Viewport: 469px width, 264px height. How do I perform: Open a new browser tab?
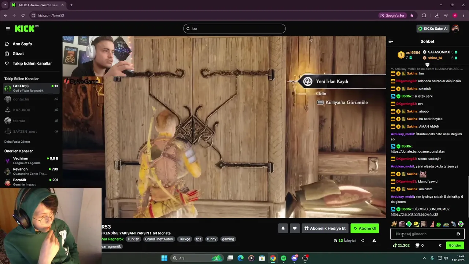(x=71, y=5)
